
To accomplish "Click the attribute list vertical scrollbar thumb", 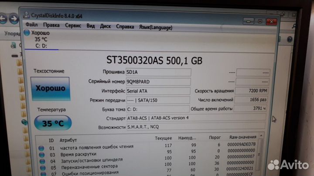I will coord(259,154).
